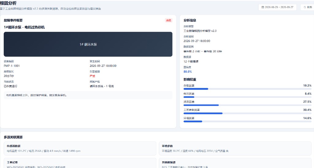Click the 影响权重 heading
This screenshot has width=314, height=168.
(x=190, y=79)
